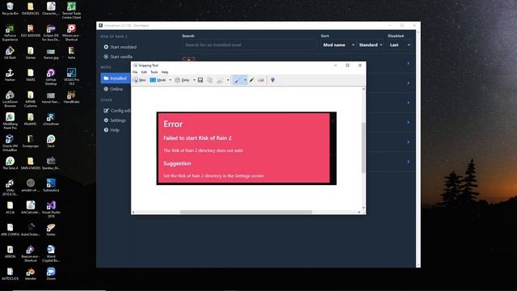
Task: Open Help in r2modman sidebar
Action: pyautogui.click(x=111, y=130)
